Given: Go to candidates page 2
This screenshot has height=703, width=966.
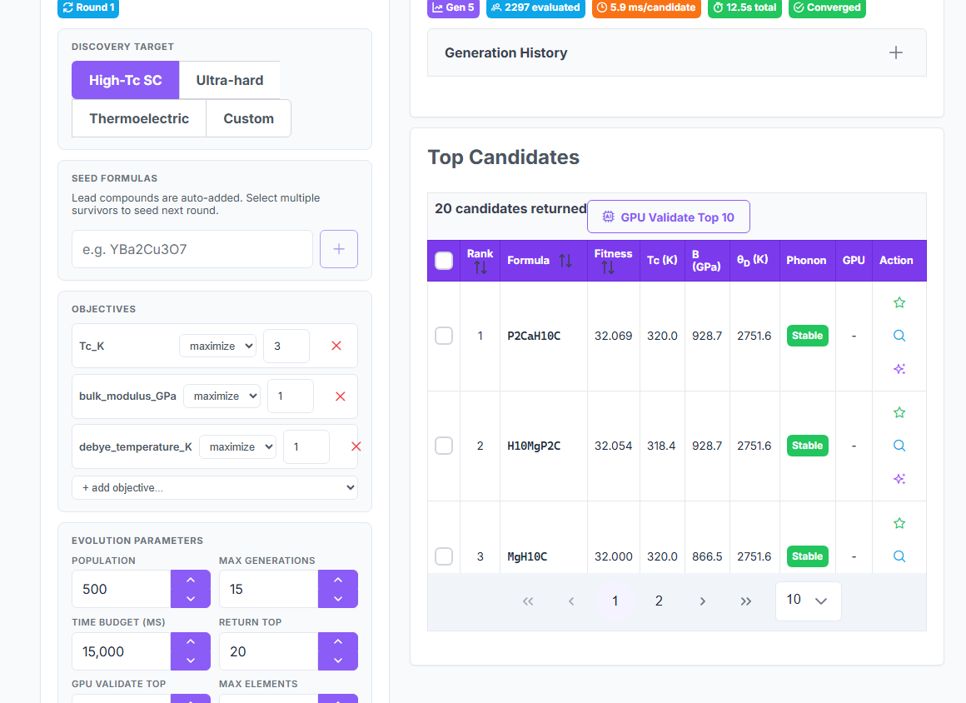Looking at the screenshot, I should [x=659, y=601].
